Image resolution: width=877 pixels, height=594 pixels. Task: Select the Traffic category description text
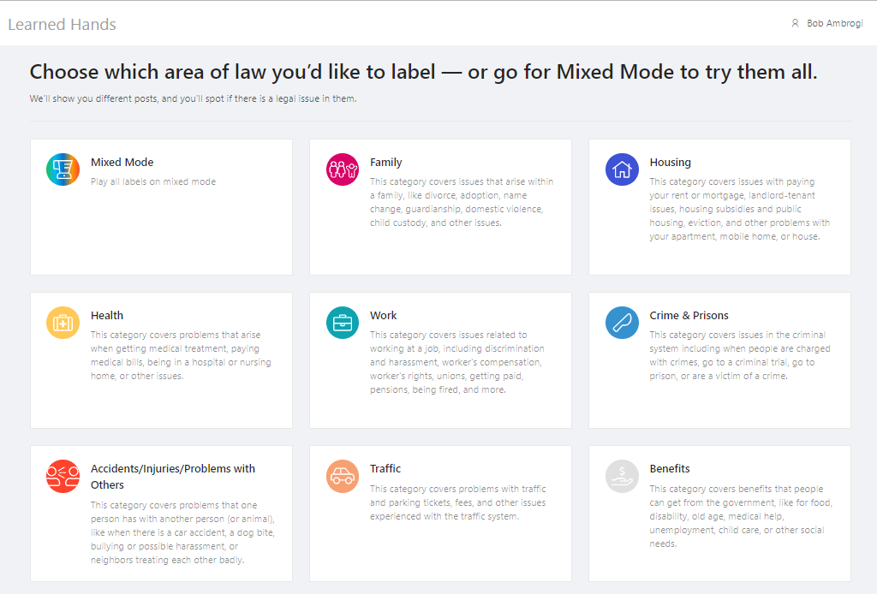tap(457, 502)
